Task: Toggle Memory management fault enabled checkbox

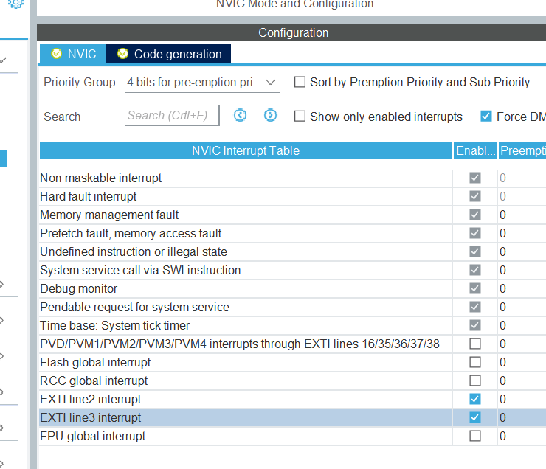Action: coord(475,215)
